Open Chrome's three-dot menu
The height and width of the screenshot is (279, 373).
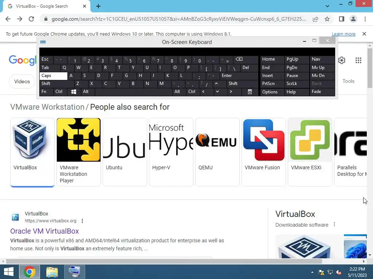[365, 19]
